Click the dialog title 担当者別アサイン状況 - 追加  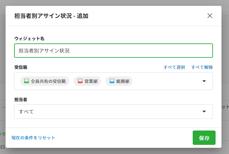pyautogui.click(x=51, y=16)
